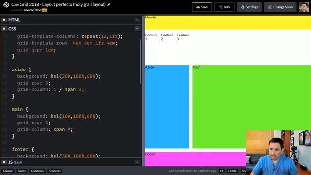Expand the JS panel dropdown arrow
This screenshot has width=311, height=175.
point(137,162)
